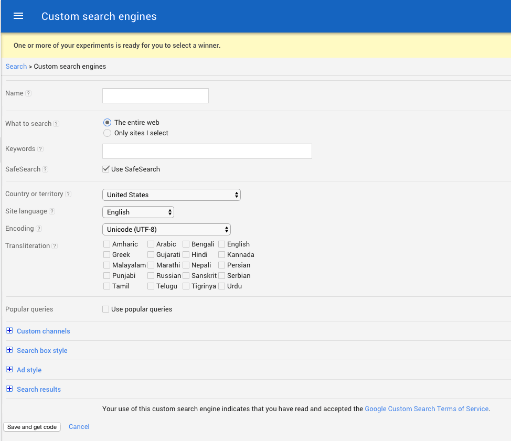Enable Telugu transliteration
This screenshot has width=511, height=441.
(x=151, y=286)
